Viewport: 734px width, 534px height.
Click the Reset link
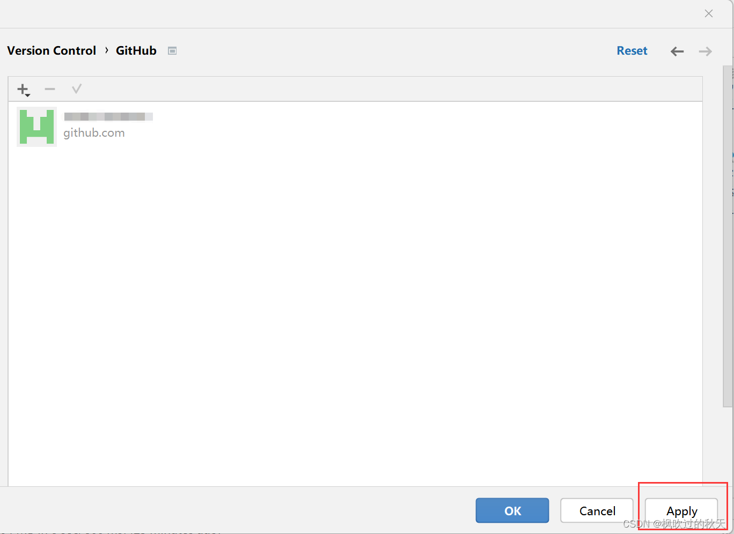(632, 51)
